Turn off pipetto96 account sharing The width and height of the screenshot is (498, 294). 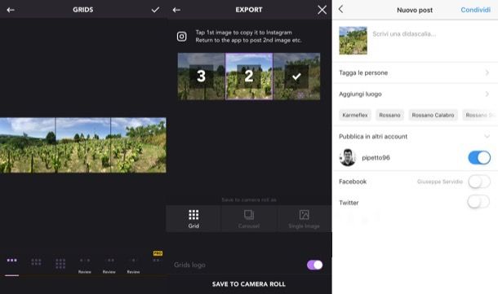tap(479, 157)
